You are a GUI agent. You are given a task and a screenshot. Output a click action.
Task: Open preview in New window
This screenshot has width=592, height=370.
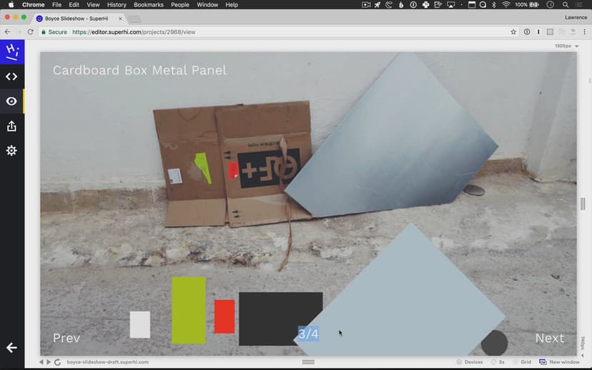(x=559, y=362)
